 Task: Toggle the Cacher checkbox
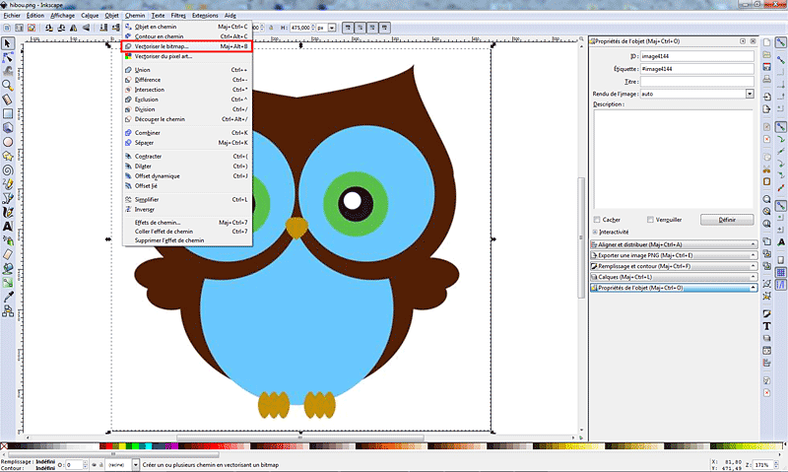pos(597,219)
